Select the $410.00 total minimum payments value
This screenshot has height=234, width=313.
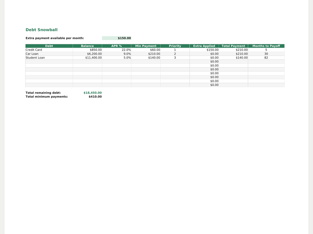95,97
